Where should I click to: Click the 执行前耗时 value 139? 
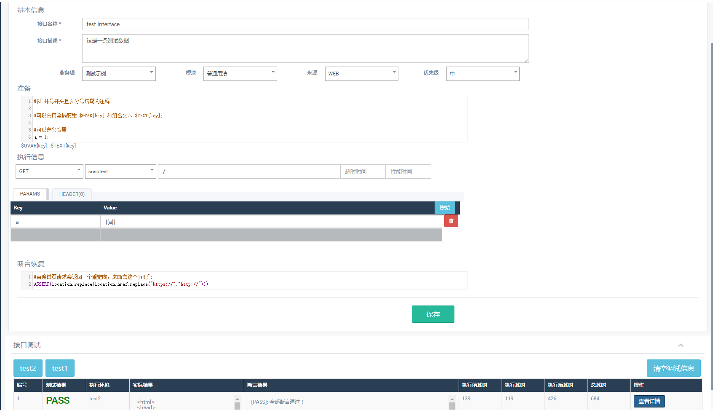tap(466, 399)
